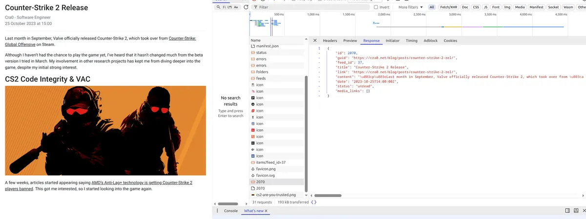Click the thumbnail icon beside cs2-are-you-trusted.png
This screenshot has height=219, width=586.
(252, 195)
